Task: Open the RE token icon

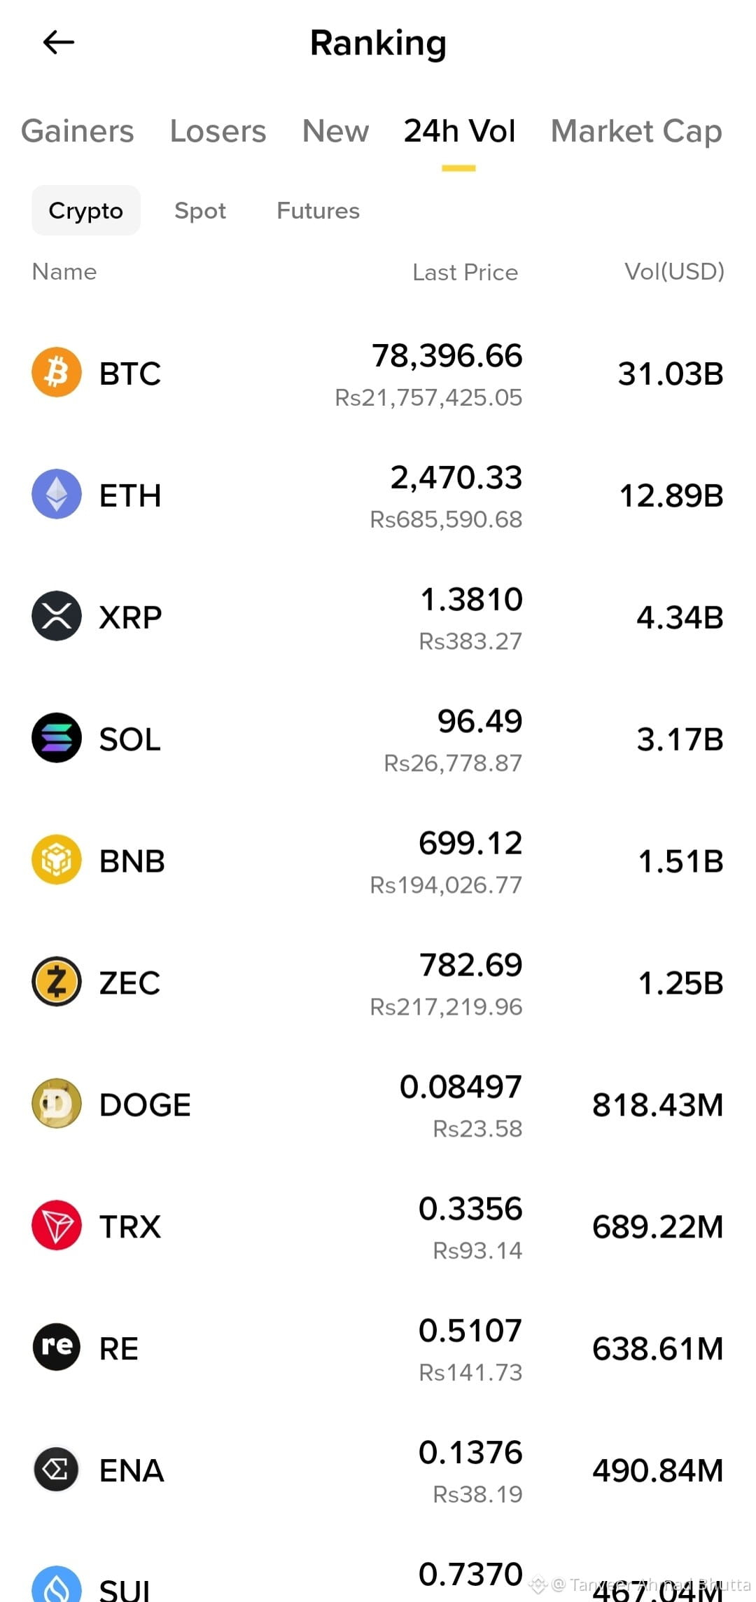Action: pos(57,1347)
